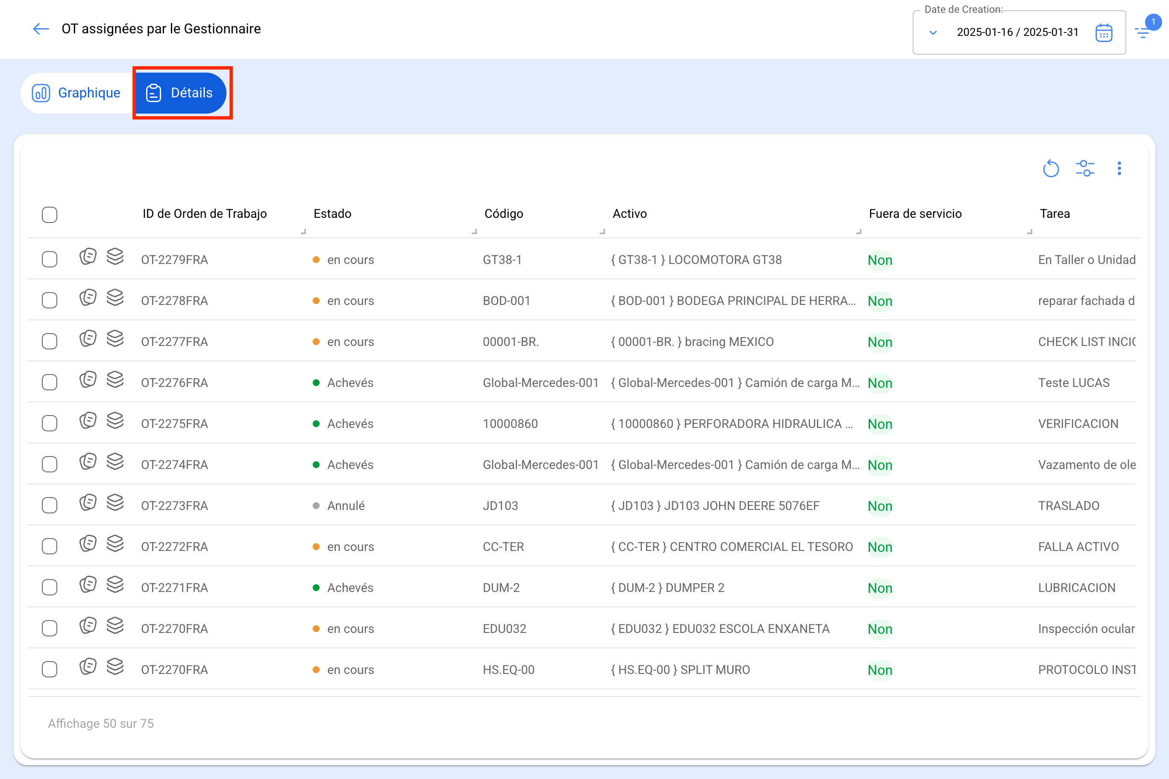Open layers icon for OT-2278FRA

(x=115, y=298)
